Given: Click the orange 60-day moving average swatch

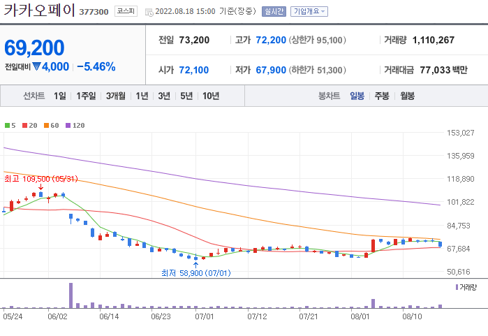Looking at the screenshot, I should [x=46, y=126].
